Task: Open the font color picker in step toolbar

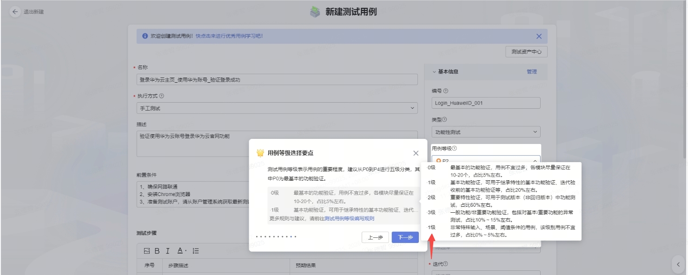Action: [x=181, y=251]
